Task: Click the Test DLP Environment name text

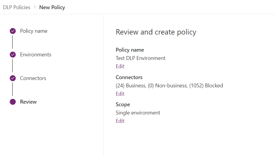Action: 140,58
